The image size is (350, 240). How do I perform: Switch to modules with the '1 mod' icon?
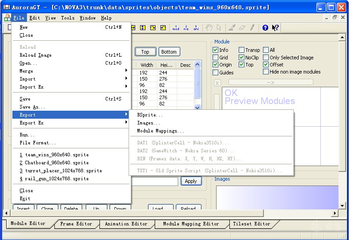pyautogui.click(x=176, y=28)
